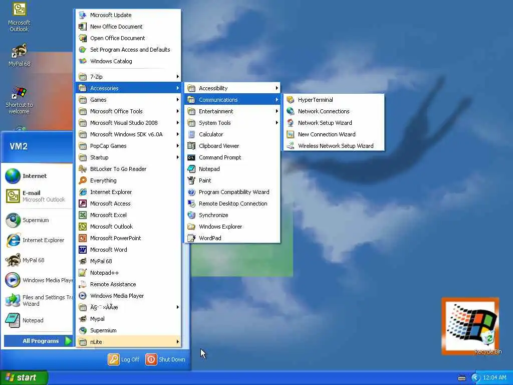Expand the Accessibility submenu

coord(232,88)
